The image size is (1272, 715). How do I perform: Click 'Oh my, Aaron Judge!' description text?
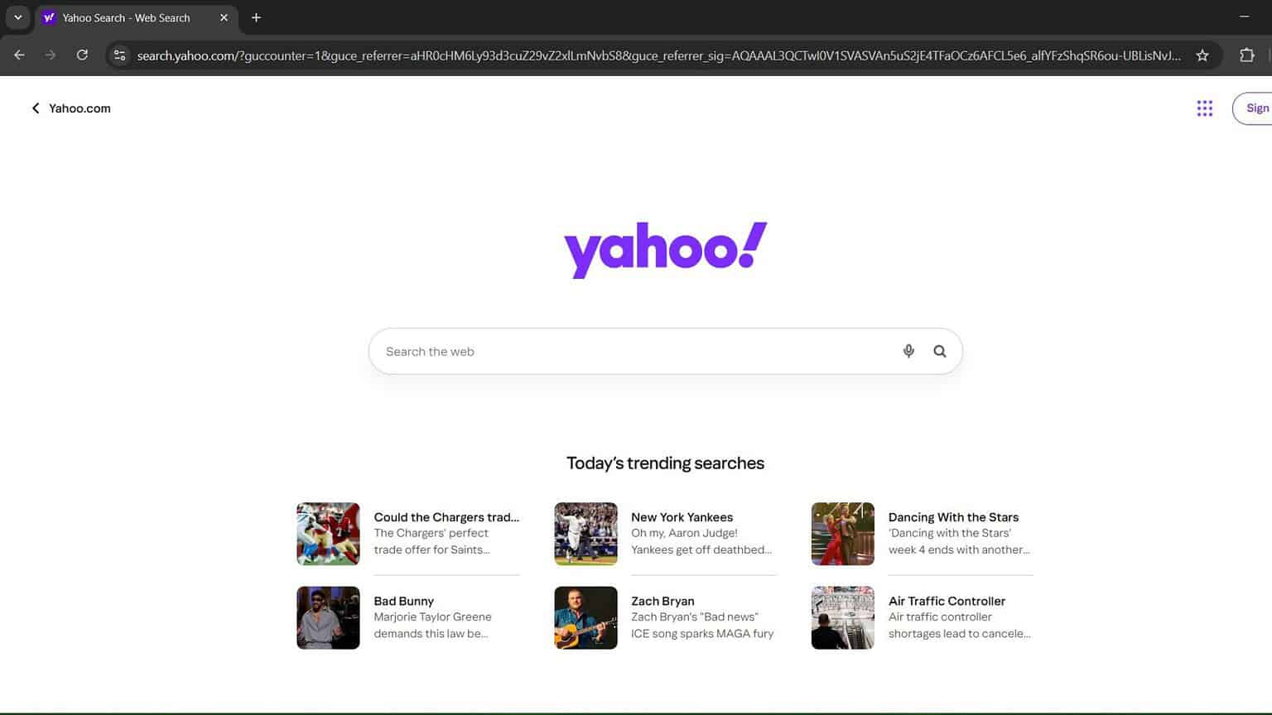tap(684, 533)
